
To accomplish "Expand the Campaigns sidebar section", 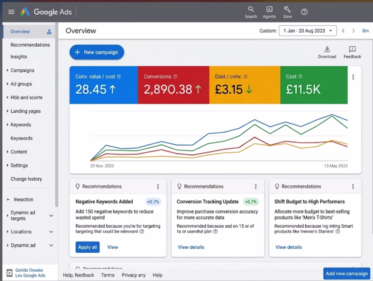I will 7,71.
